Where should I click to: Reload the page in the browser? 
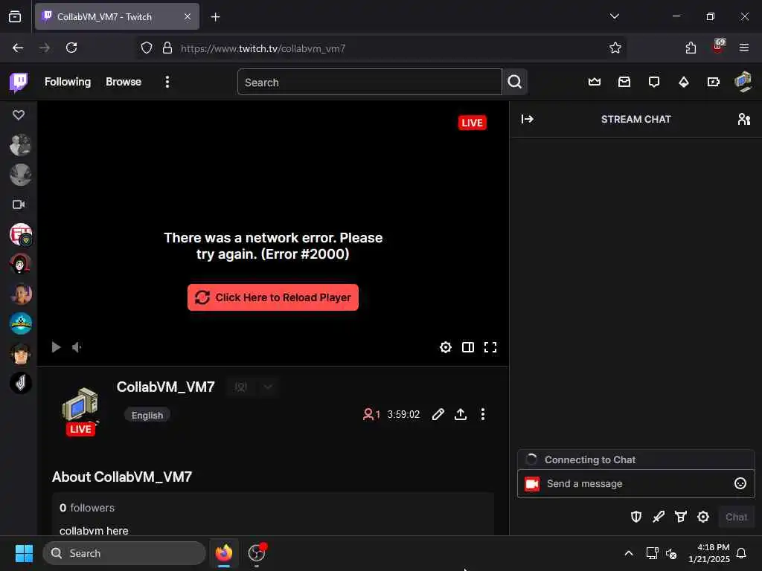[x=71, y=48]
